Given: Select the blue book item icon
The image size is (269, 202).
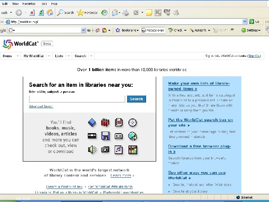Looking at the screenshot, I should 92,122.
